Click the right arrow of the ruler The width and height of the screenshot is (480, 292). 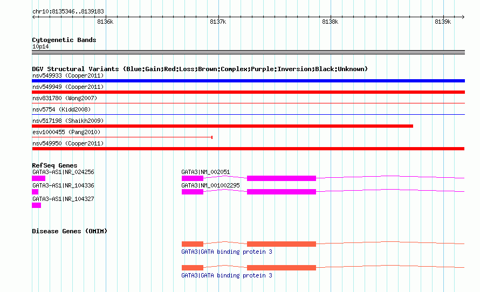pyautogui.click(x=463, y=17)
